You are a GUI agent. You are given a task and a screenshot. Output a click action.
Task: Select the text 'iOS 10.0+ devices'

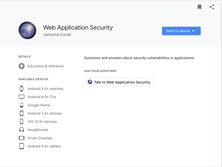click(x=42, y=122)
